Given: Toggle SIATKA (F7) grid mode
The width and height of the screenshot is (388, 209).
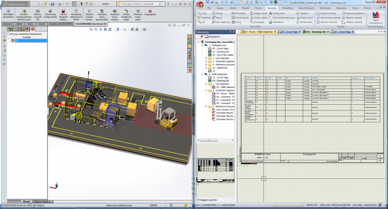Looking at the screenshot, I should [x=313, y=205].
